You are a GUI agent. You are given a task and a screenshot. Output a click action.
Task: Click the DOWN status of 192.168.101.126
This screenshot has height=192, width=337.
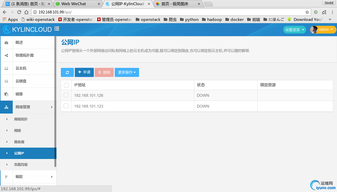click(203, 95)
